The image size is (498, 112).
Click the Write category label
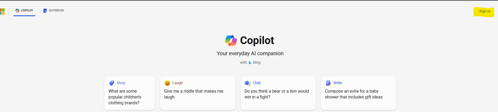tap(338, 83)
